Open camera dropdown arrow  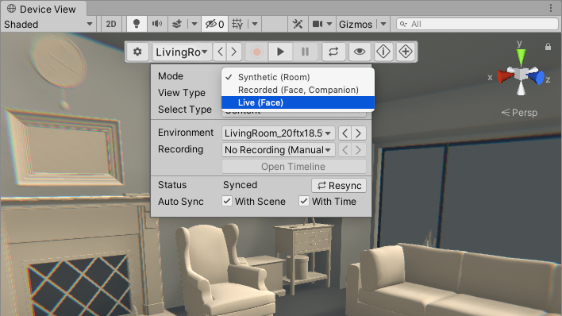point(329,24)
